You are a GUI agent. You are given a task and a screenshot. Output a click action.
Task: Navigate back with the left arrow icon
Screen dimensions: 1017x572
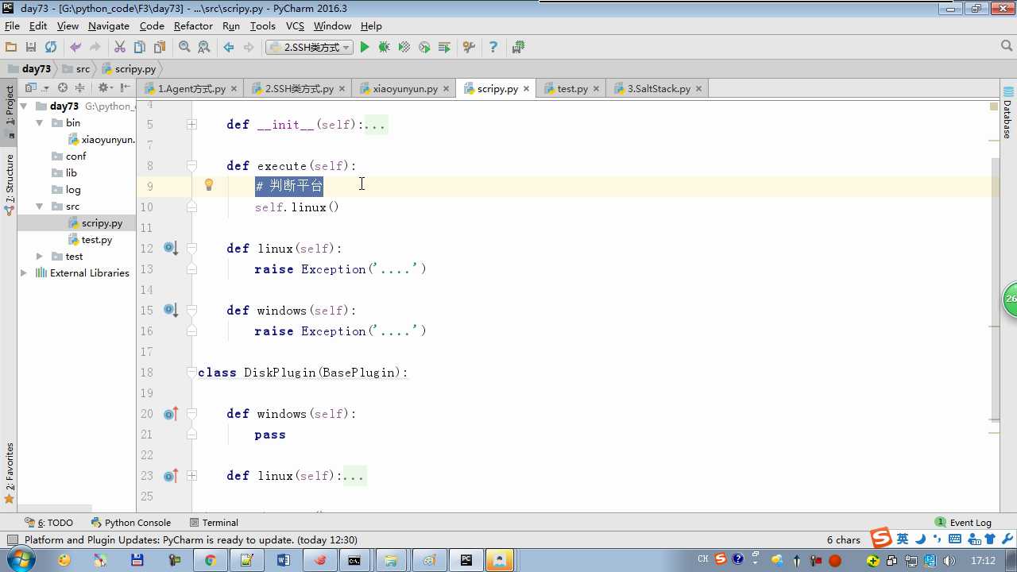tap(229, 48)
